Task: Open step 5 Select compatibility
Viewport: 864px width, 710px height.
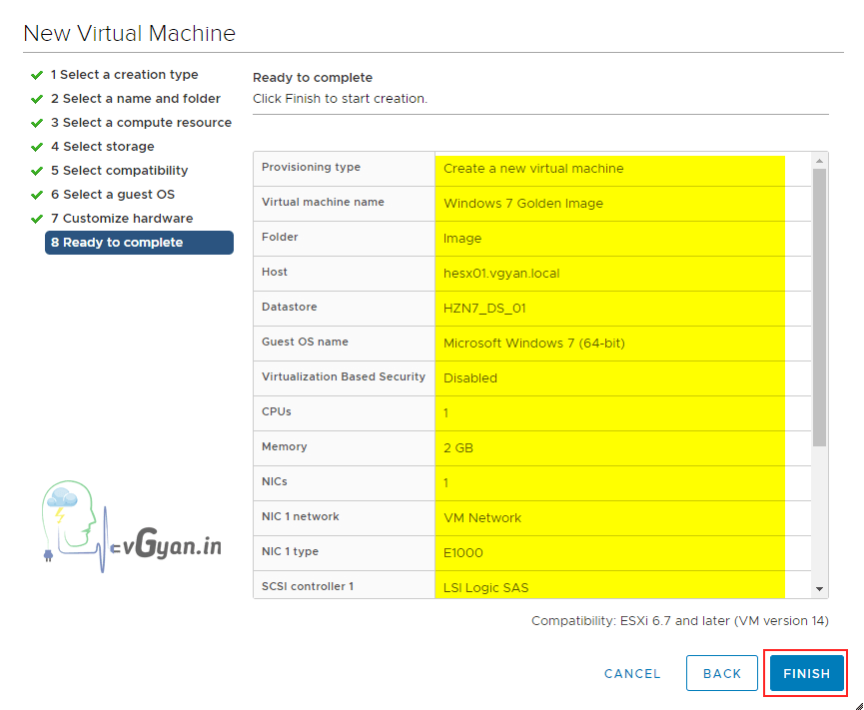Action: tap(119, 171)
